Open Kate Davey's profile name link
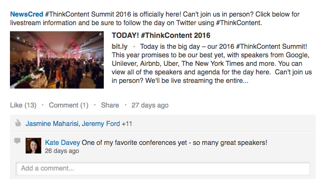This screenshot has height=189, width=336. 63,143
